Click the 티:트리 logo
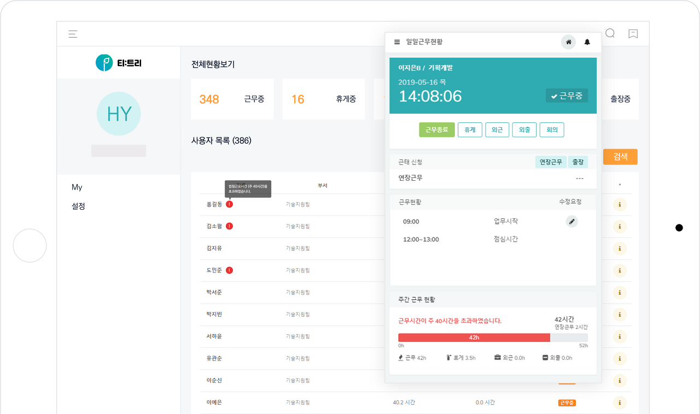700x414 pixels. click(119, 63)
